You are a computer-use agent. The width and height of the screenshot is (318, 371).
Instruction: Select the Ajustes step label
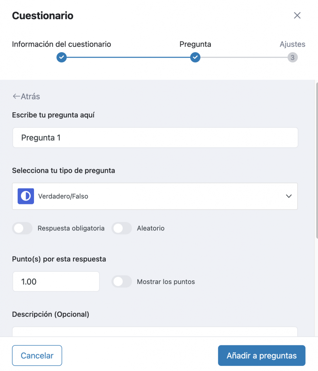point(292,44)
